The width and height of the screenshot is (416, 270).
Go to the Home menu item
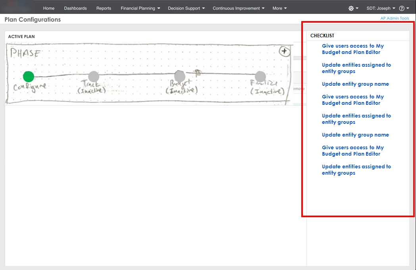coord(49,8)
